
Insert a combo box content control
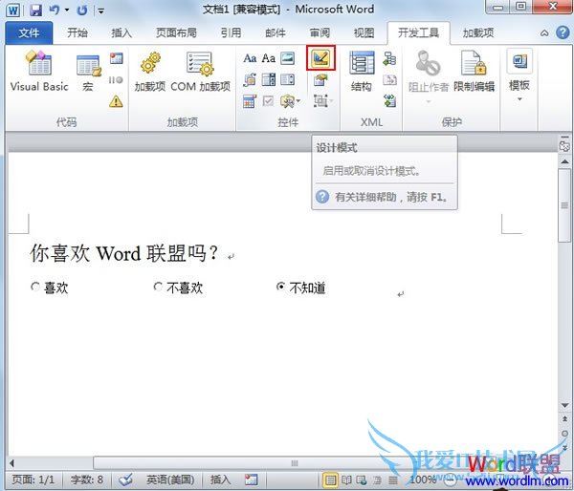tap(268, 79)
